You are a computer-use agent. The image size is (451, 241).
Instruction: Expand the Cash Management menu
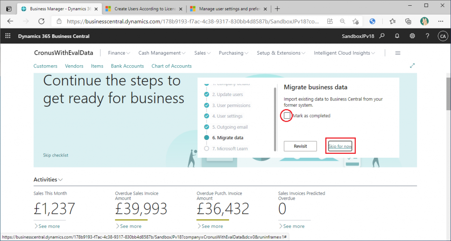(x=162, y=53)
